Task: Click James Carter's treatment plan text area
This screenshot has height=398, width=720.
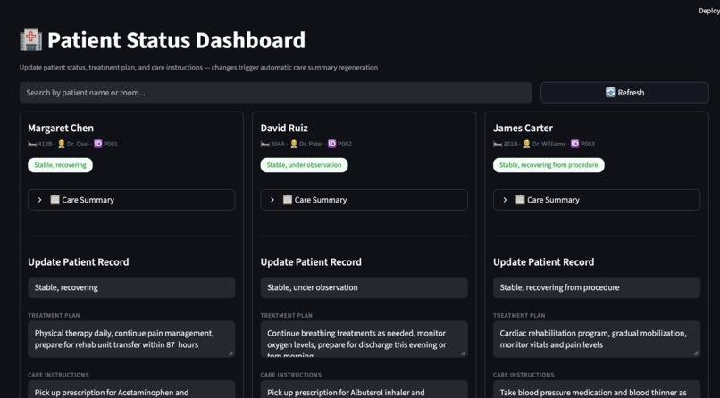Action: tap(597, 339)
